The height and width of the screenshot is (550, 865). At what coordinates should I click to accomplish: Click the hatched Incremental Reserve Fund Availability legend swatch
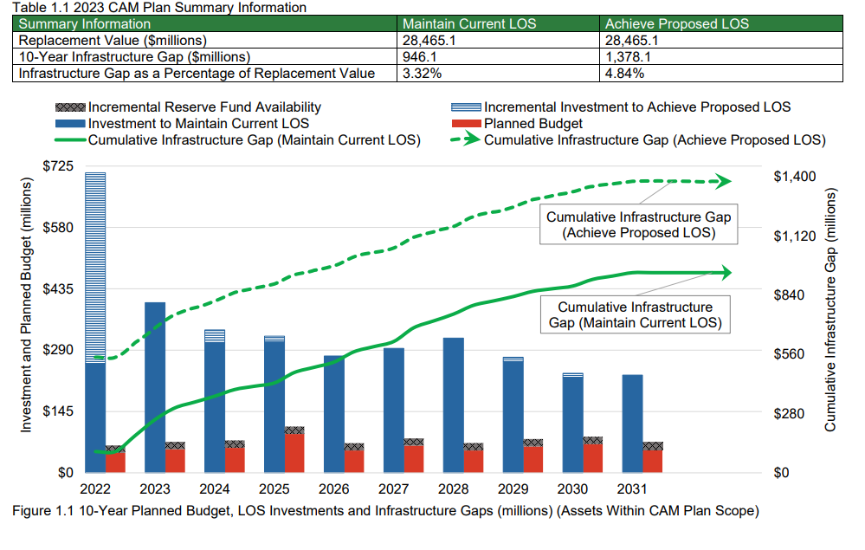(69, 107)
